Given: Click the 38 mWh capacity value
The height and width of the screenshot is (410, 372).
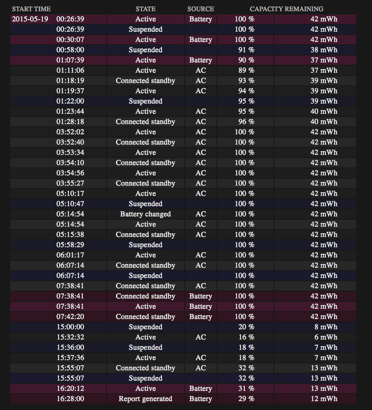Looking at the screenshot, I should (325, 50).
